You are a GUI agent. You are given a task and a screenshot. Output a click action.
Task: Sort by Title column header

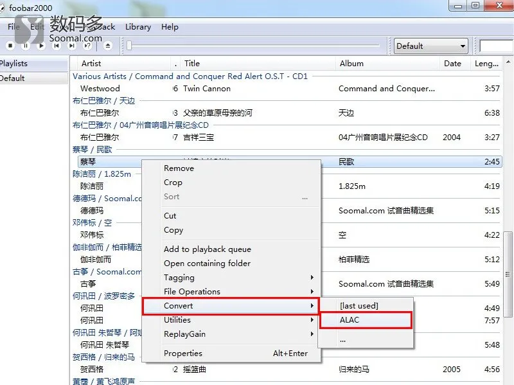point(258,64)
